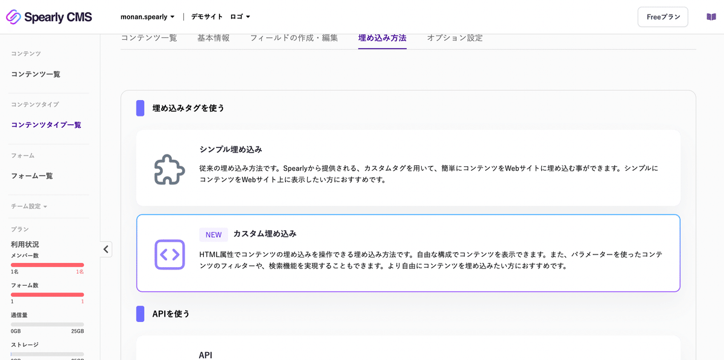
Task: Click the 25GB traffic limit value
Action: coord(77,332)
